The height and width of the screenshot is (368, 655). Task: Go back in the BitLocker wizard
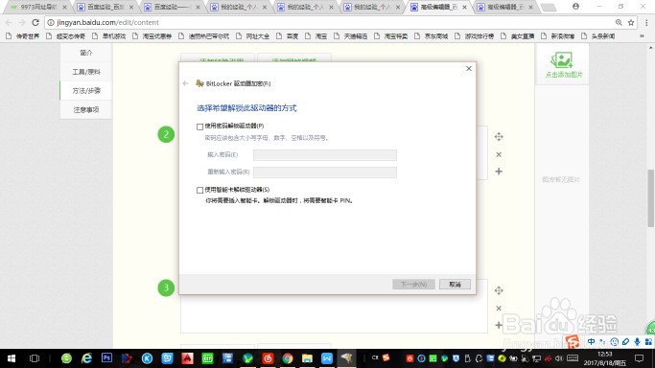(185, 83)
